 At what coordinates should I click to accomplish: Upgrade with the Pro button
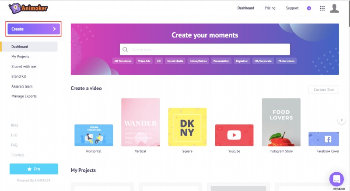click(34, 169)
